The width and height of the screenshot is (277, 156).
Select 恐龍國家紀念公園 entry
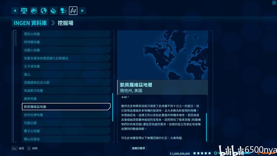tap(66, 83)
